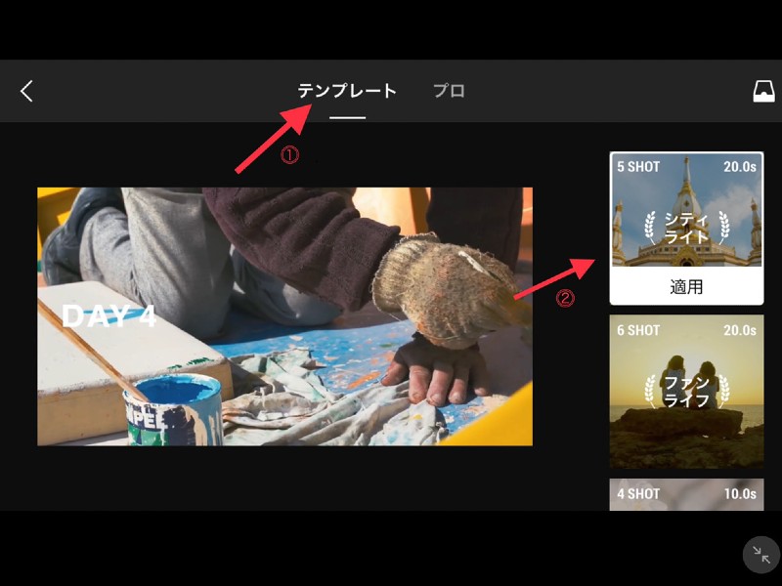Screen dimensions: 782x586
Task: Click the 6 SHOT label
Action: (638, 331)
